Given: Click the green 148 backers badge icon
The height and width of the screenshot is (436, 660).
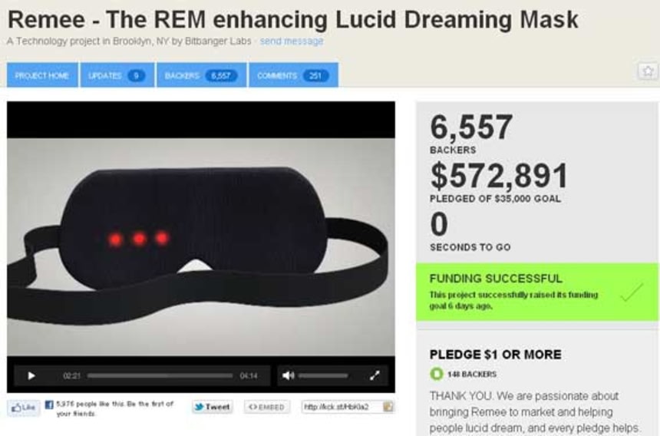Looking at the screenshot, I should click(437, 374).
